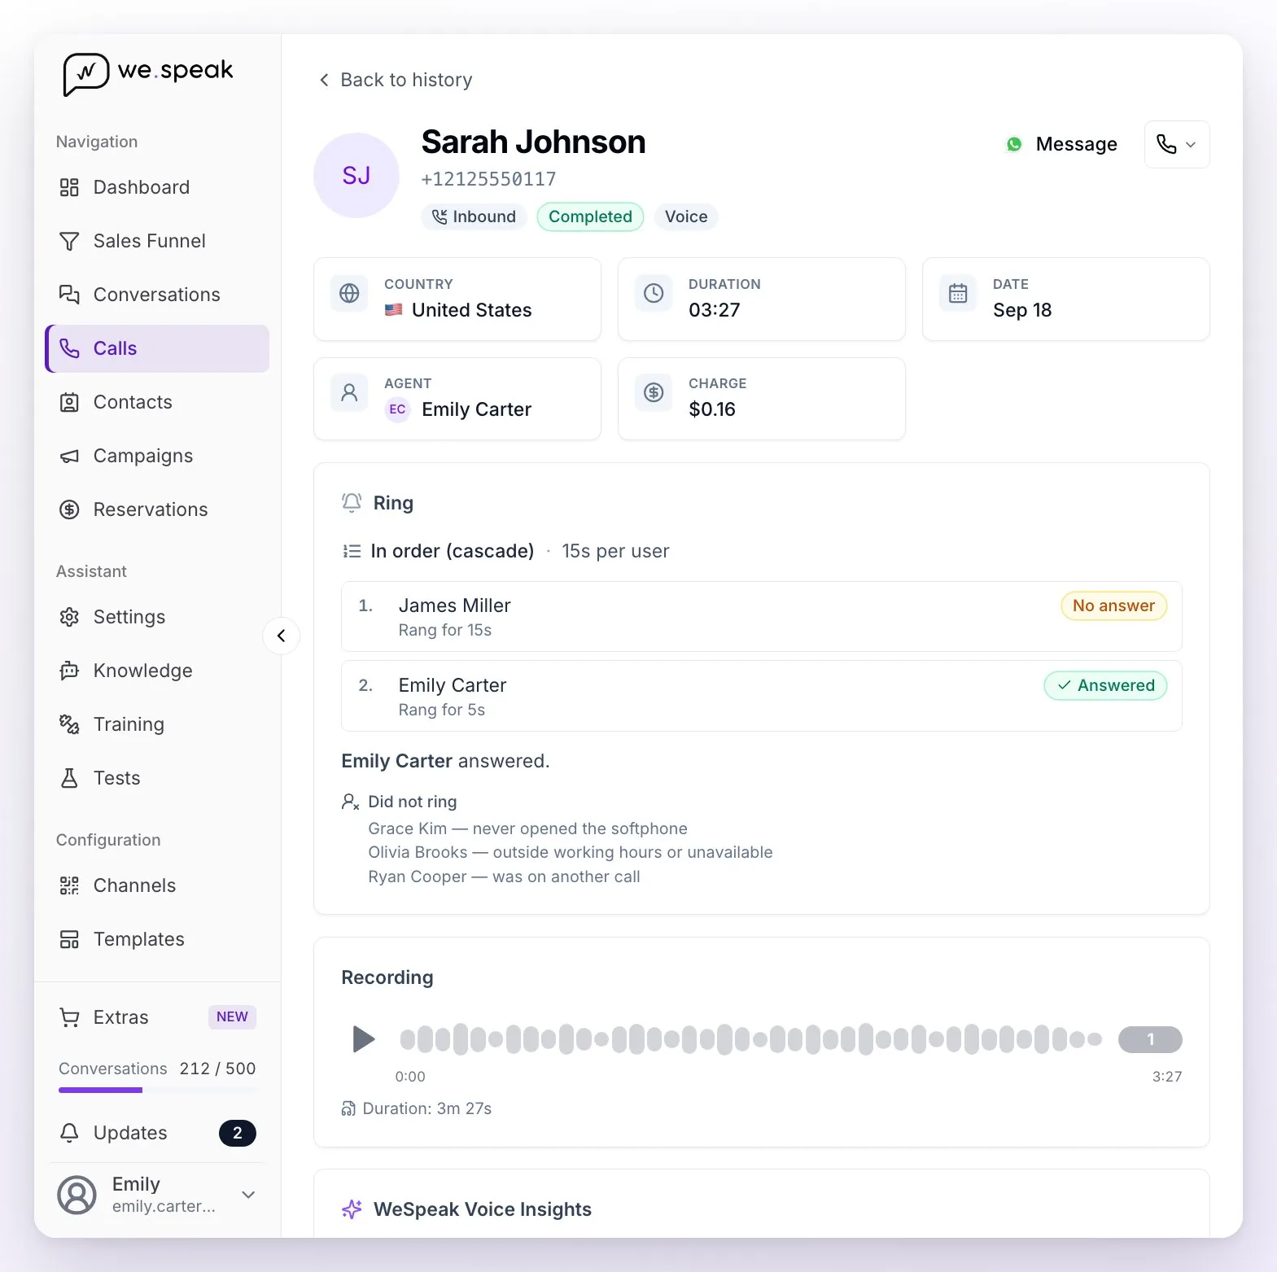Click the Reservations dollar icon
This screenshot has height=1272, width=1277.
tap(69, 509)
